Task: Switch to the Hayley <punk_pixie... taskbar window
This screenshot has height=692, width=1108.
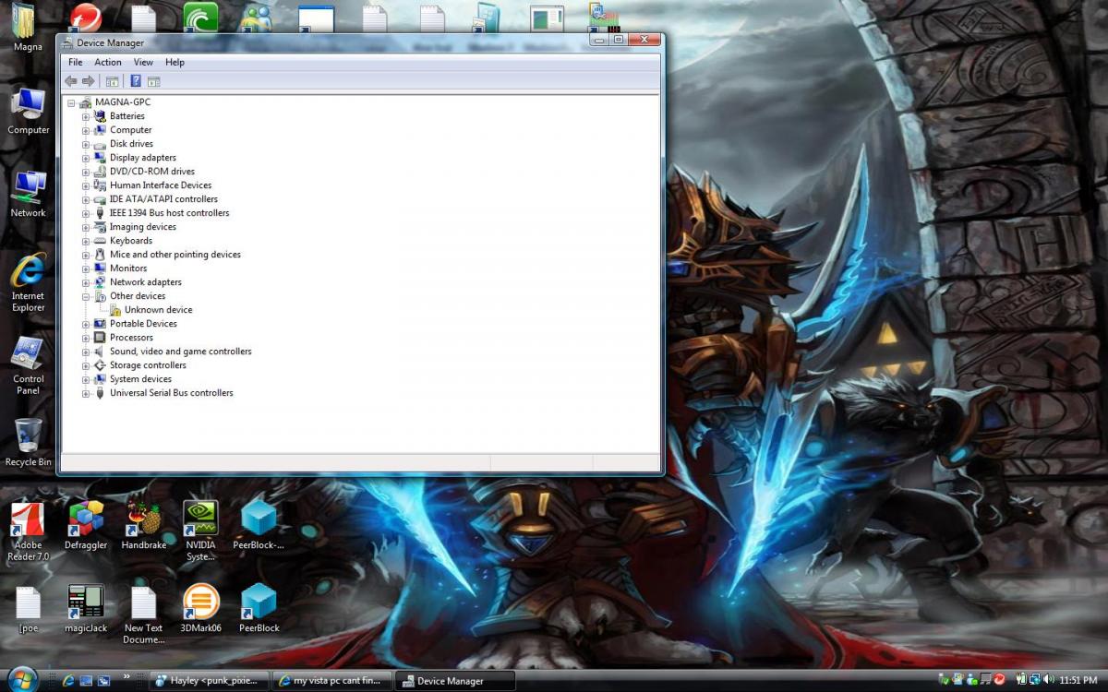Action: click(x=210, y=681)
